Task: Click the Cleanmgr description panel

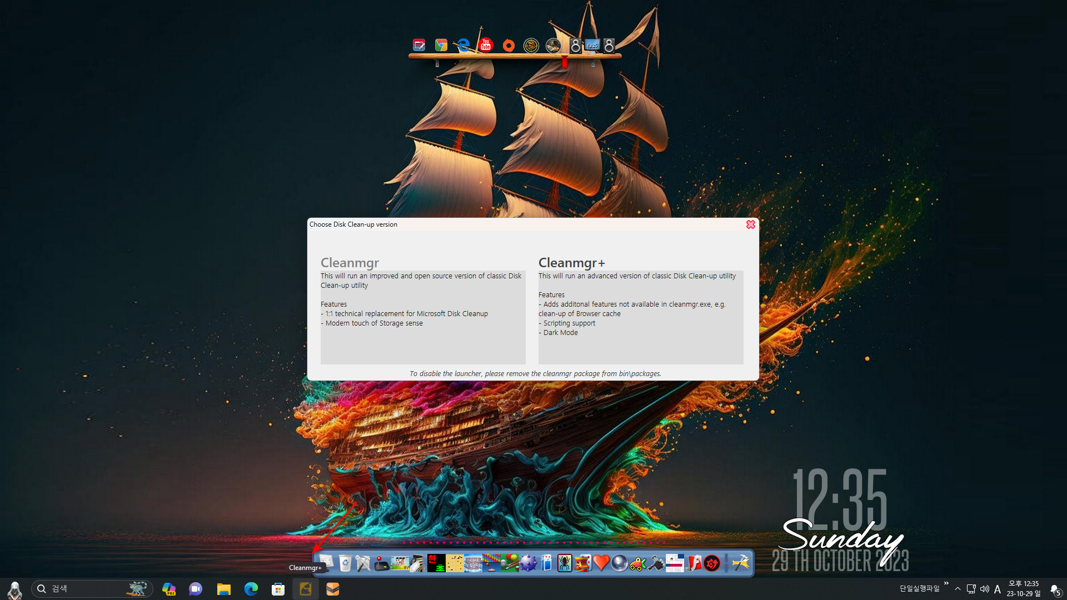Action: [423, 317]
